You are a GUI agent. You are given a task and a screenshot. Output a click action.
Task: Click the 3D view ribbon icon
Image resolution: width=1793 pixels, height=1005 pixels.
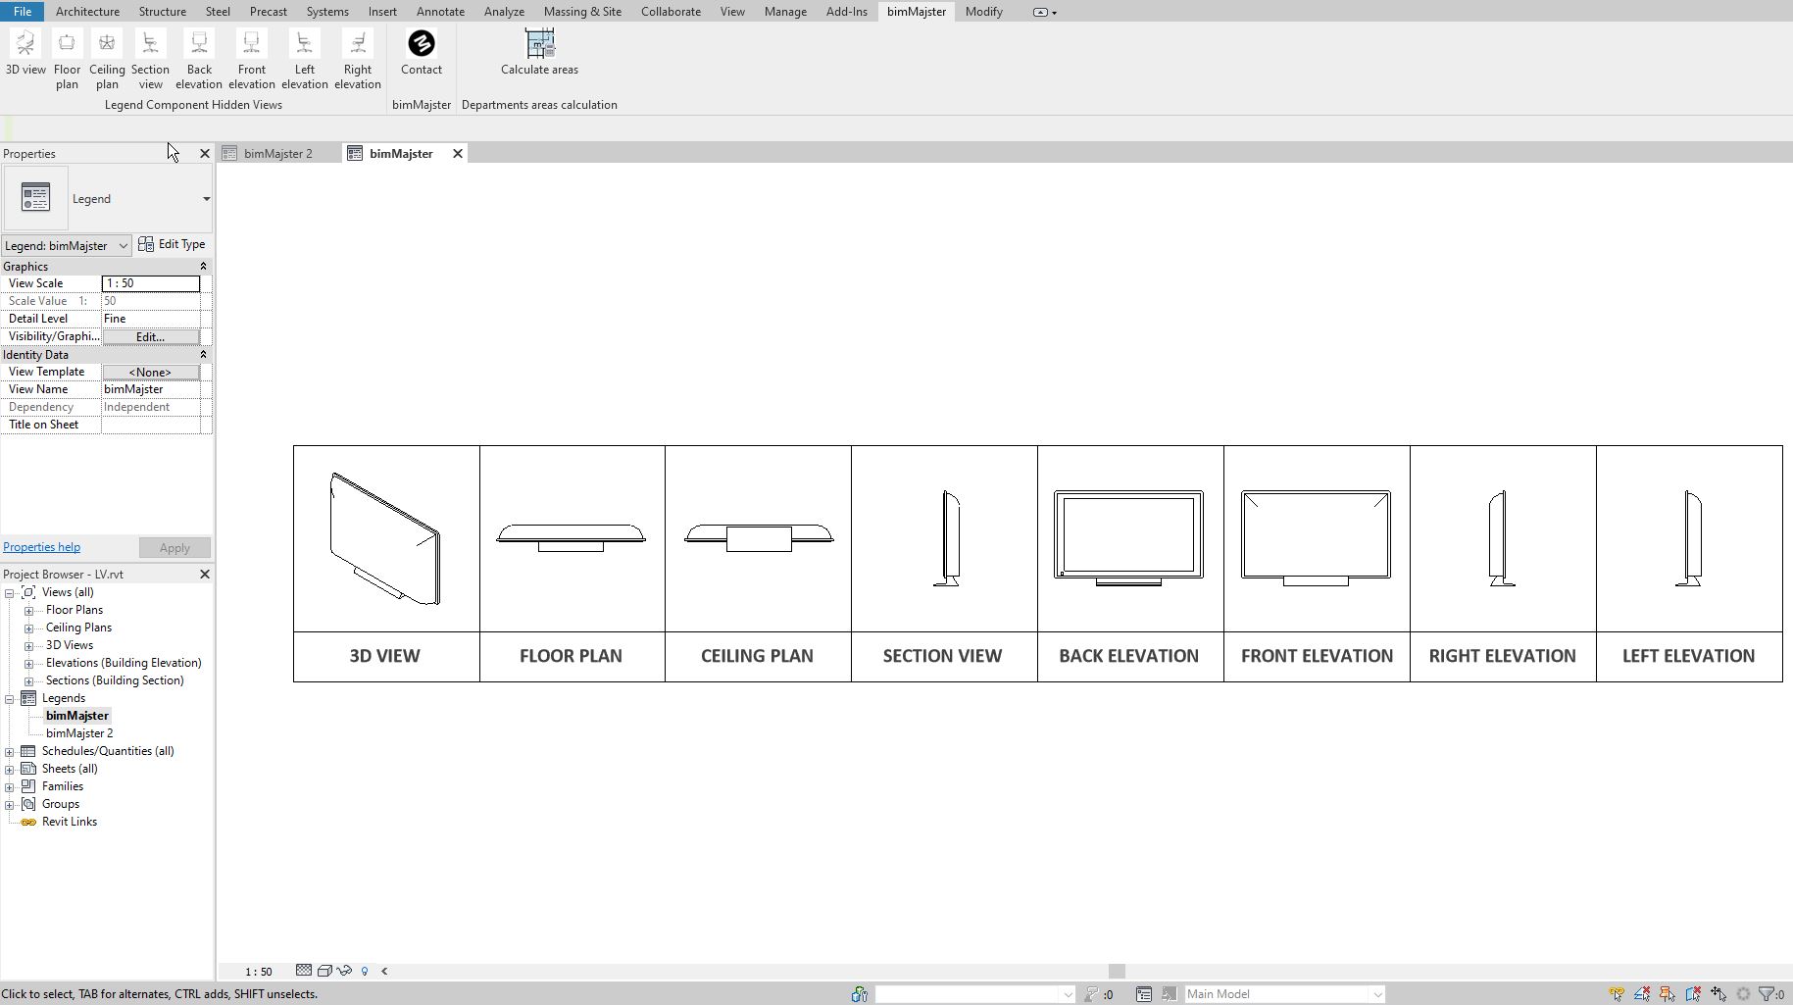point(25,43)
